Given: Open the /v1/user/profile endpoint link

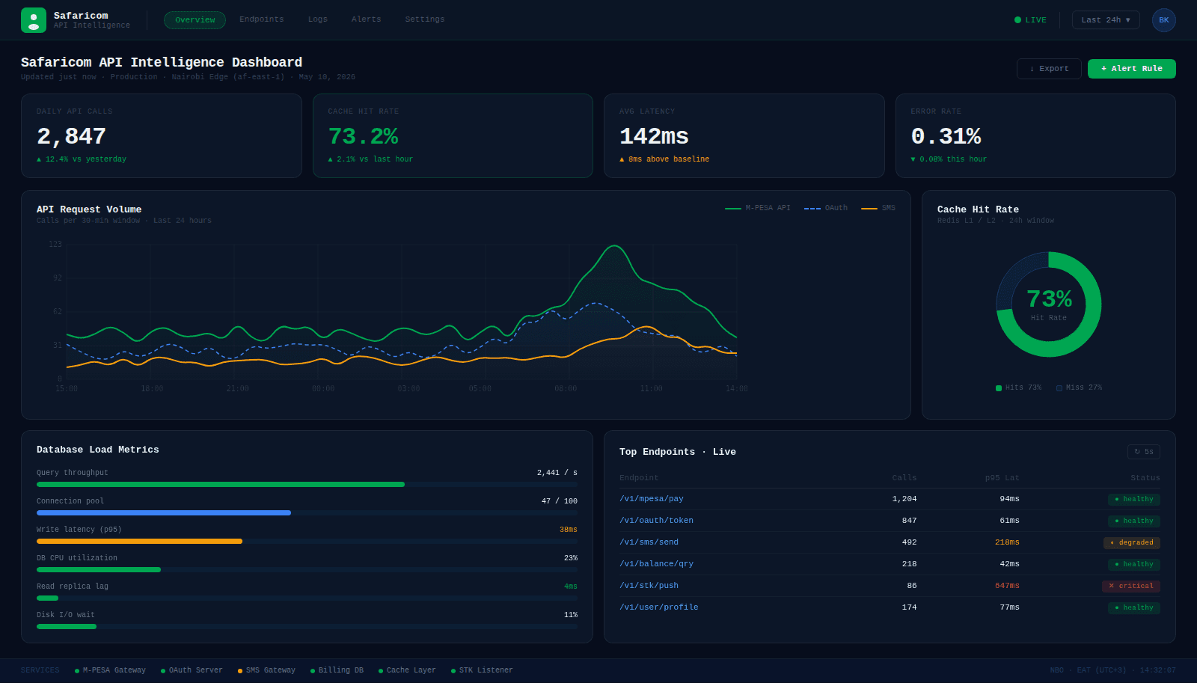Looking at the screenshot, I should pos(659,607).
